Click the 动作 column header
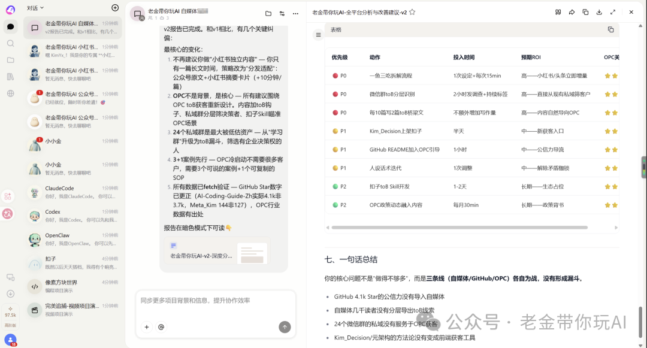The width and height of the screenshot is (647, 348). click(374, 58)
